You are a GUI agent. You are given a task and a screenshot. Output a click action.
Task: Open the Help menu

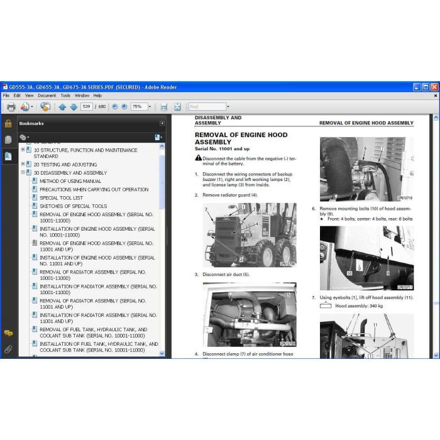click(97, 96)
